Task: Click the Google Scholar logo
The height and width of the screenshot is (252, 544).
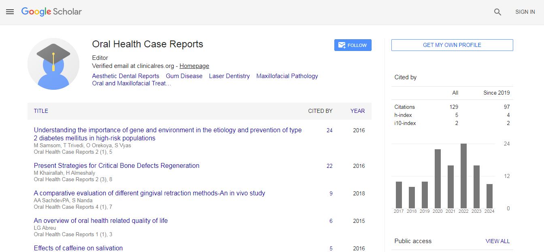Action: pyautogui.click(x=51, y=12)
